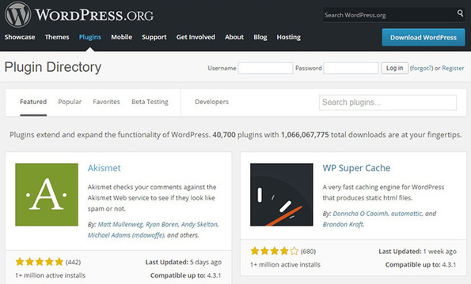Select the Showcase navigation link
The width and height of the screenshot is (471, 284).
(x=20, y=37)
